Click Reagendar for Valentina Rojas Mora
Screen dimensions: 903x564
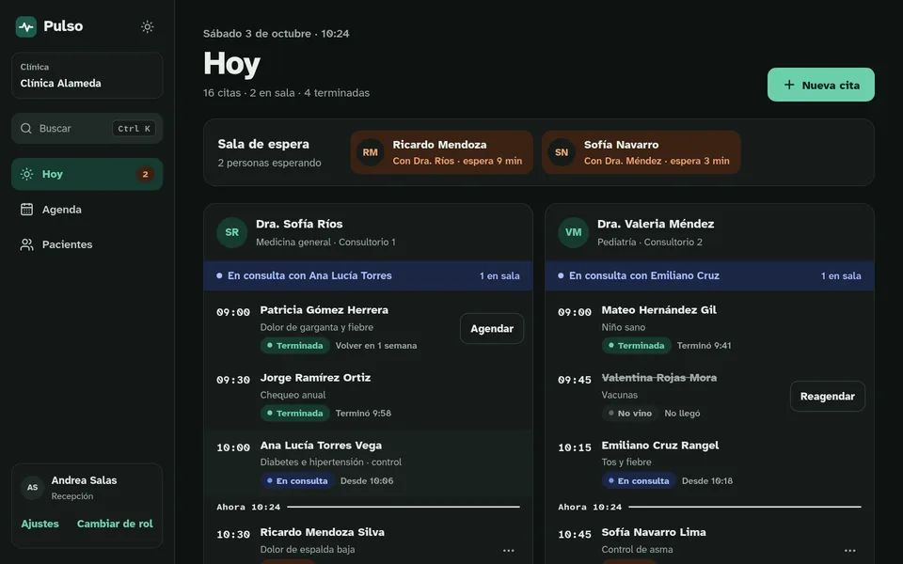point(828,396)
